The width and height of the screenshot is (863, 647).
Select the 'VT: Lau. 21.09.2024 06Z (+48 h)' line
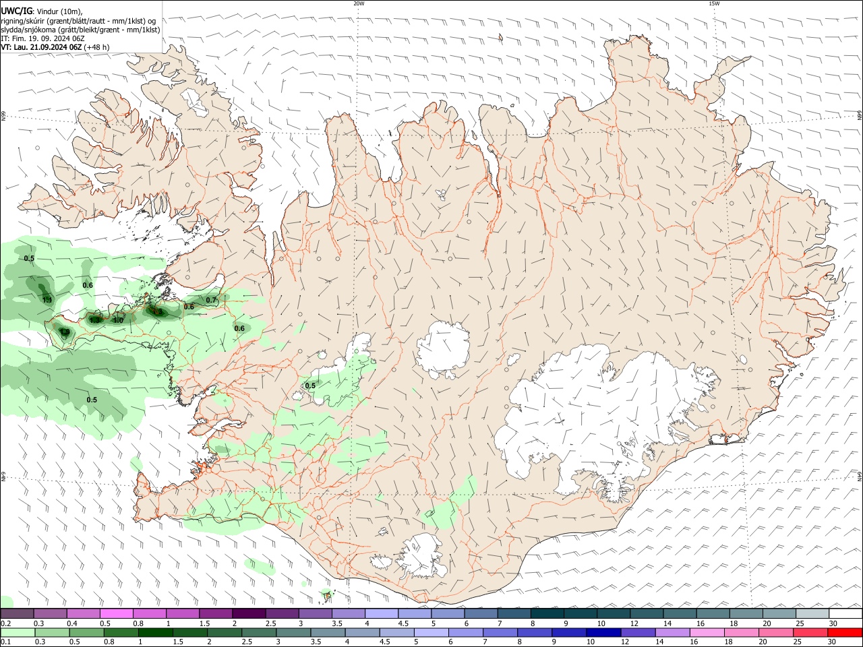55,47
